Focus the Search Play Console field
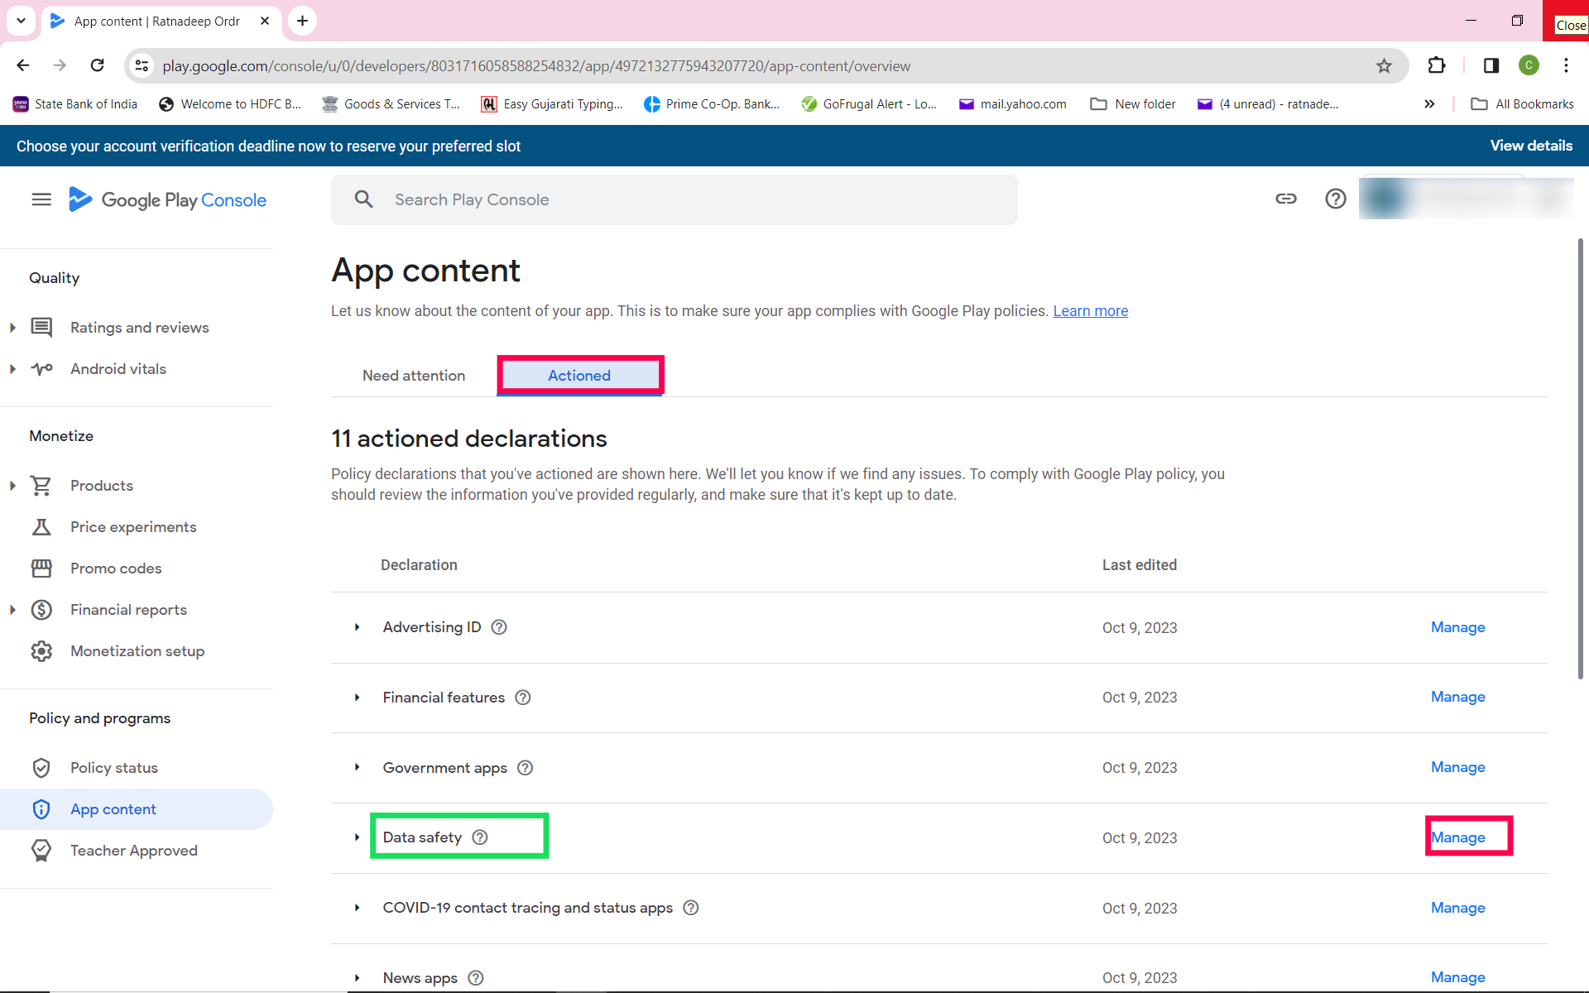The height and width of the screenshot is (993, 1589). (x=674, y=199)
